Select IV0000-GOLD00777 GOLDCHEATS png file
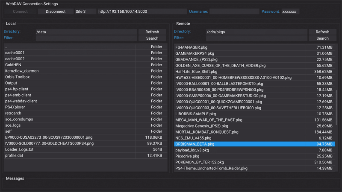Image resolution: width=342 pixels, height=192 pixels. (x=85, y=143)
